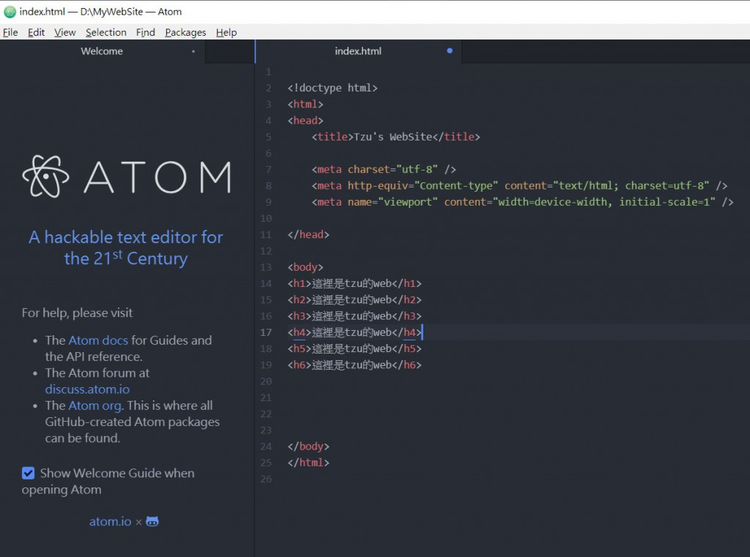
Task: Click the http-equiv Content-type meta line
Action: pyautogui.click(x=519, y=185)
